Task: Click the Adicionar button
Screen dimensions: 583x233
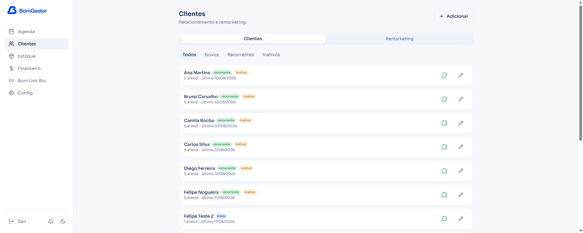Action: tap(454, 16)
